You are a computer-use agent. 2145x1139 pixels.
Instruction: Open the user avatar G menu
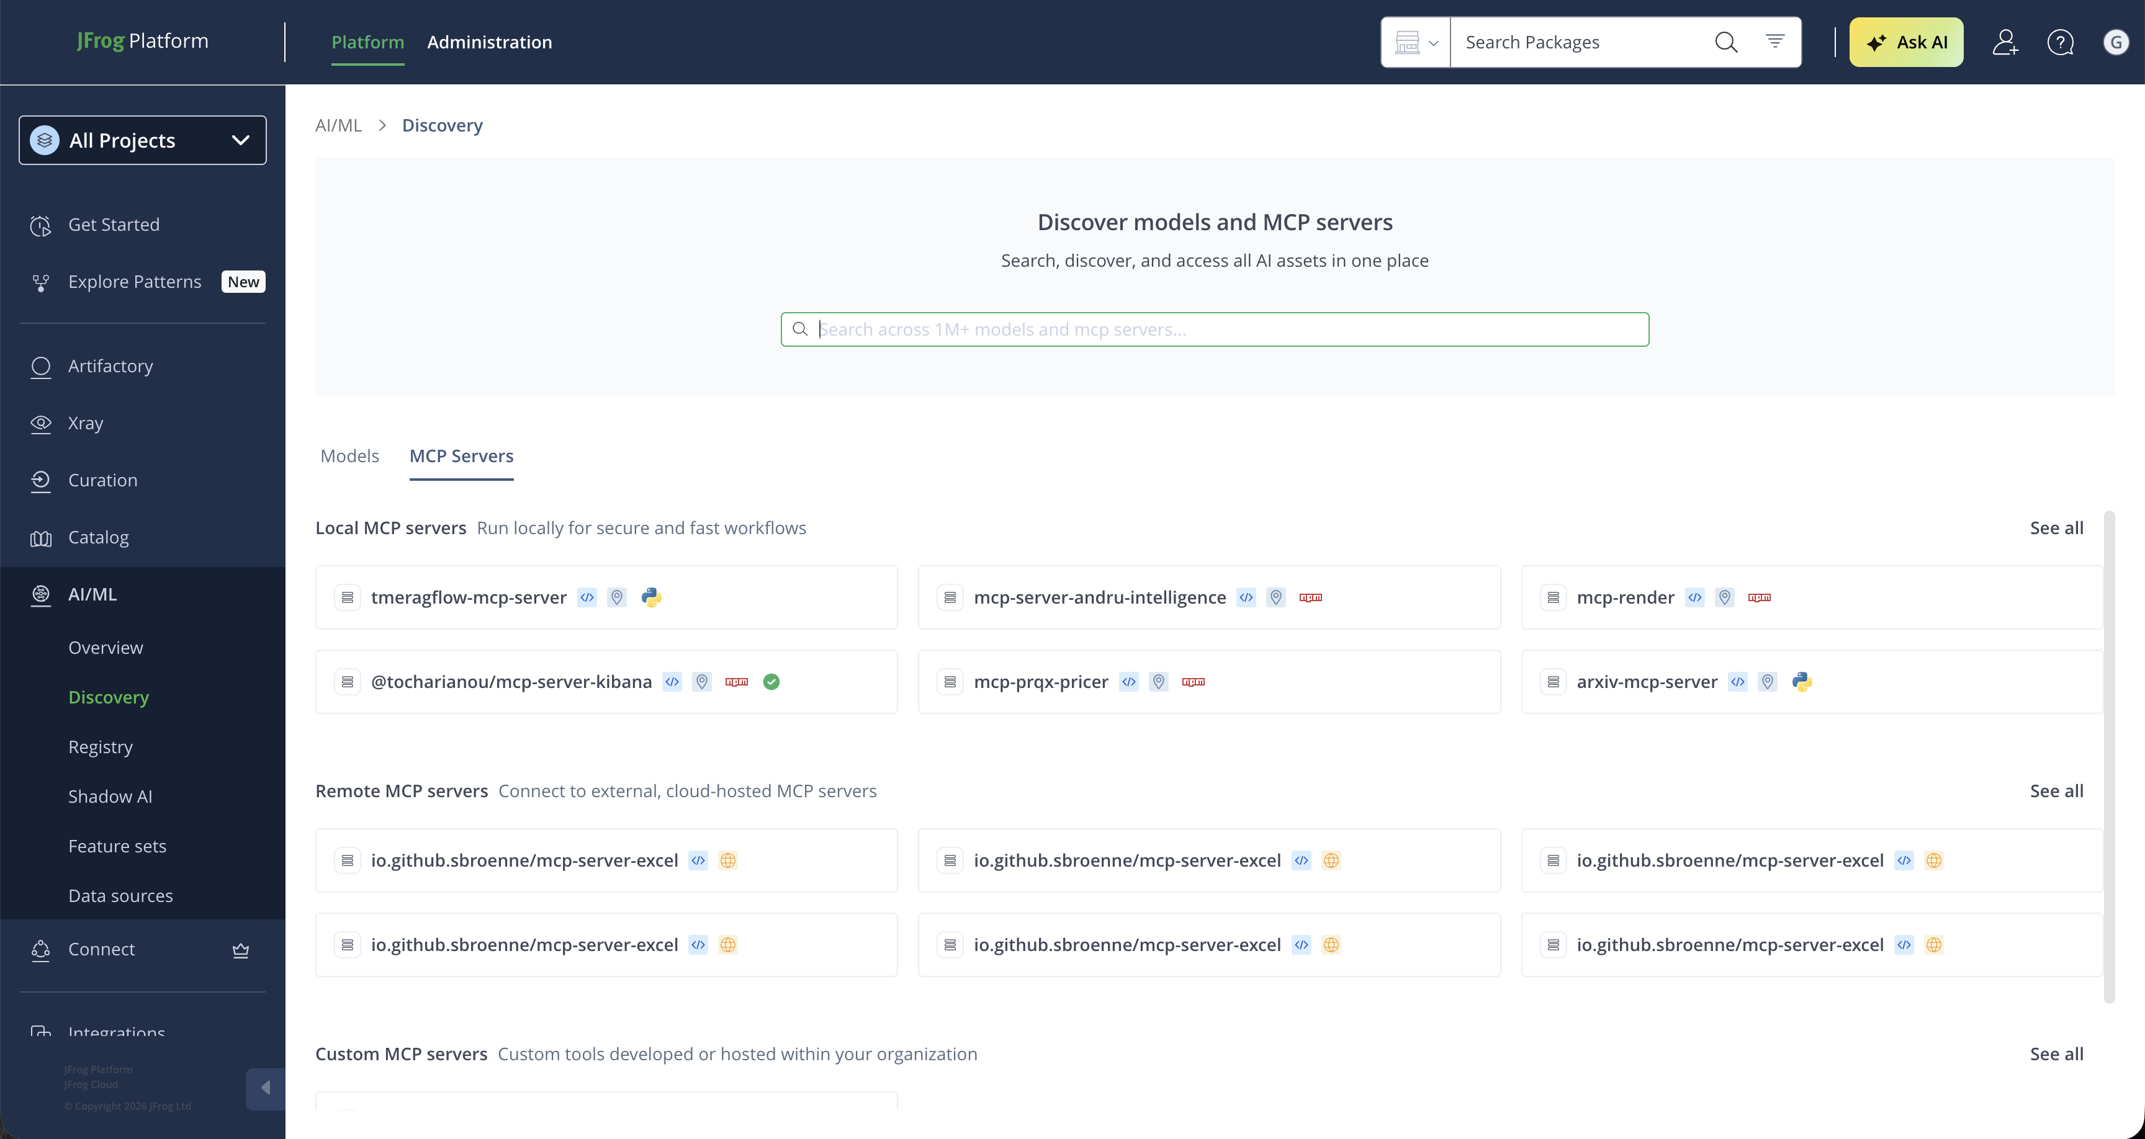[2115, 42]
